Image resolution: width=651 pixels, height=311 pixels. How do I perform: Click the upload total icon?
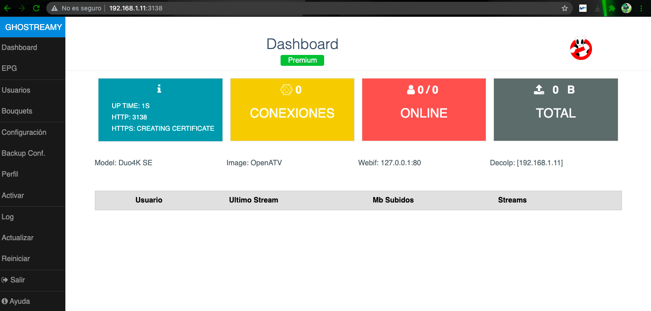539,90
